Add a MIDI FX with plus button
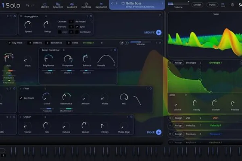242x161 pixels. coord(159,33)
